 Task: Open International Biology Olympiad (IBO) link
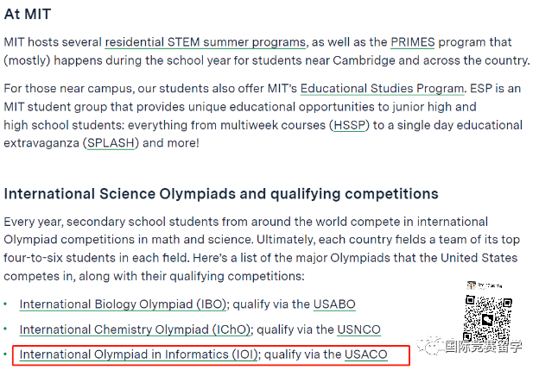click(123, 304)
